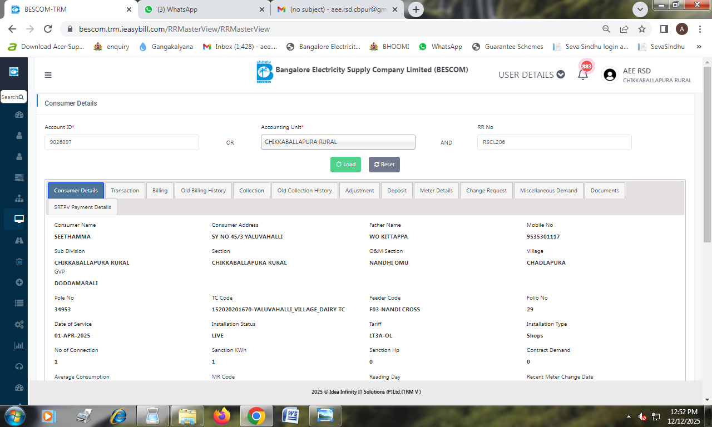
Task: Open the Gangakalyana bookmark
Action: pyautogui.click(x=166, y=47)
